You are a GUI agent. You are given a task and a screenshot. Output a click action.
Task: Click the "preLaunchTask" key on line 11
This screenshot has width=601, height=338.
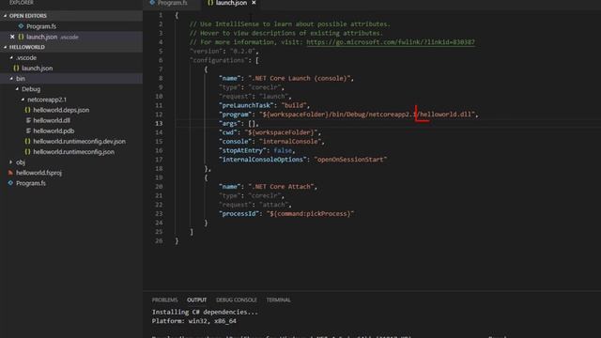point(246,105)
